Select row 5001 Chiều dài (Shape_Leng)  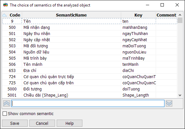point(90,95)
